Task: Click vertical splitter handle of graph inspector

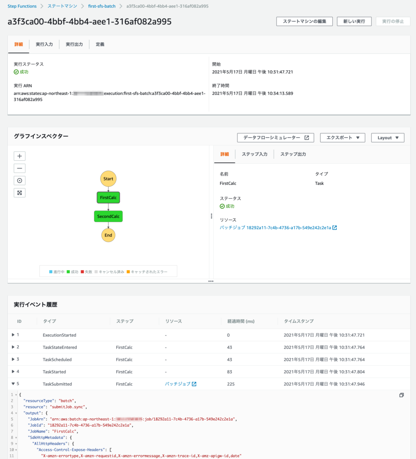Action: 211,216
